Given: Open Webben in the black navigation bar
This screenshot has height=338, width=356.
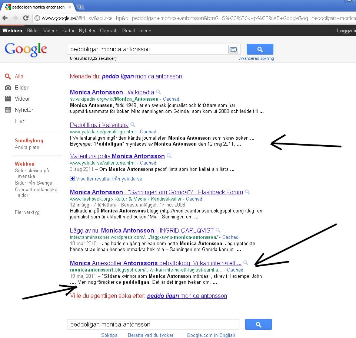Looking at the screenshot, I should click(12, 30).
